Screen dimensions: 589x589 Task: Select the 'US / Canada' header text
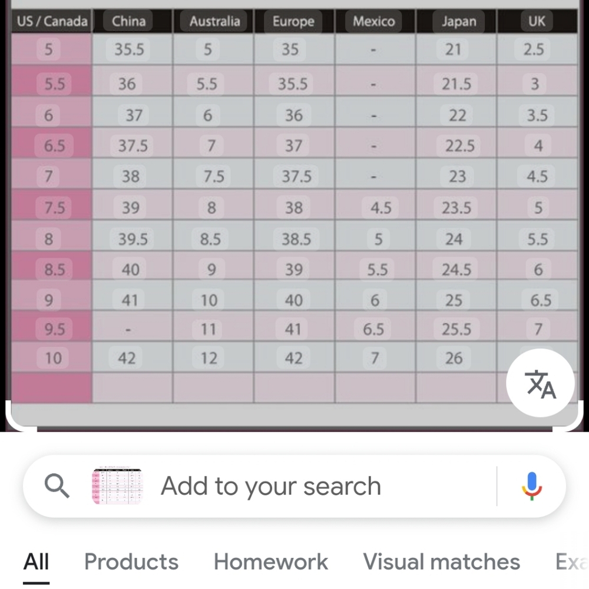(x=52, y=22)
